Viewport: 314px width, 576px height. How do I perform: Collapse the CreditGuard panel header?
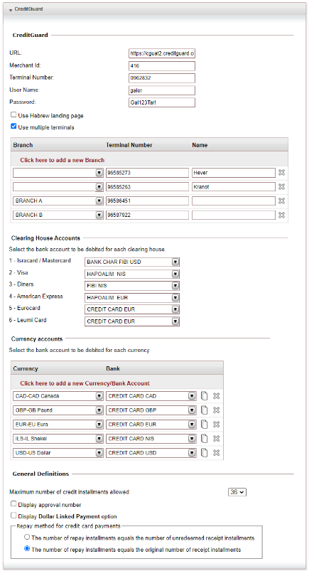coord(11,9)
